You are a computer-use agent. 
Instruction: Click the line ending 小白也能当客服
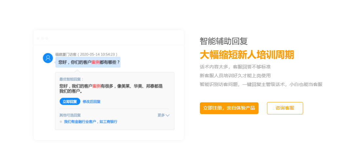[x=261, y=84]
